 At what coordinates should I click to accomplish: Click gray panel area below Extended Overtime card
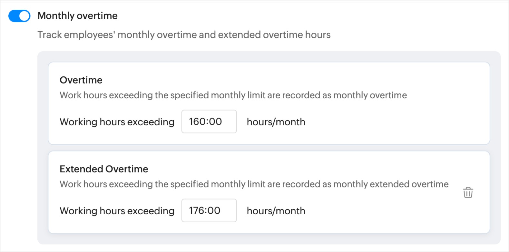(269, 239)
